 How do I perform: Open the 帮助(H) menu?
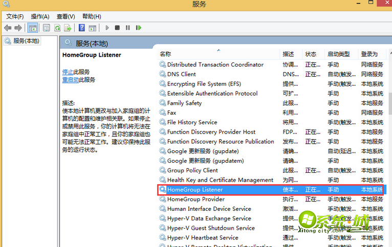[x=92, y=16]
